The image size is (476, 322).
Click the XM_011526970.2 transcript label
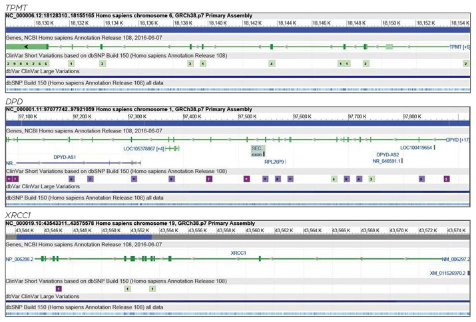450,273
